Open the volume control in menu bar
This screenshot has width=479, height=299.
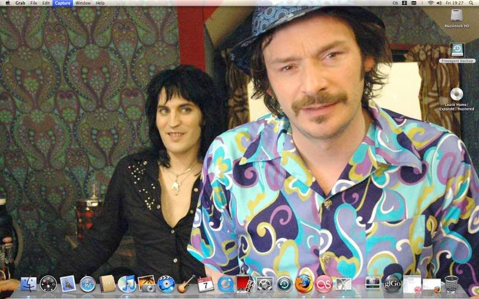click(x=440, y=3)
